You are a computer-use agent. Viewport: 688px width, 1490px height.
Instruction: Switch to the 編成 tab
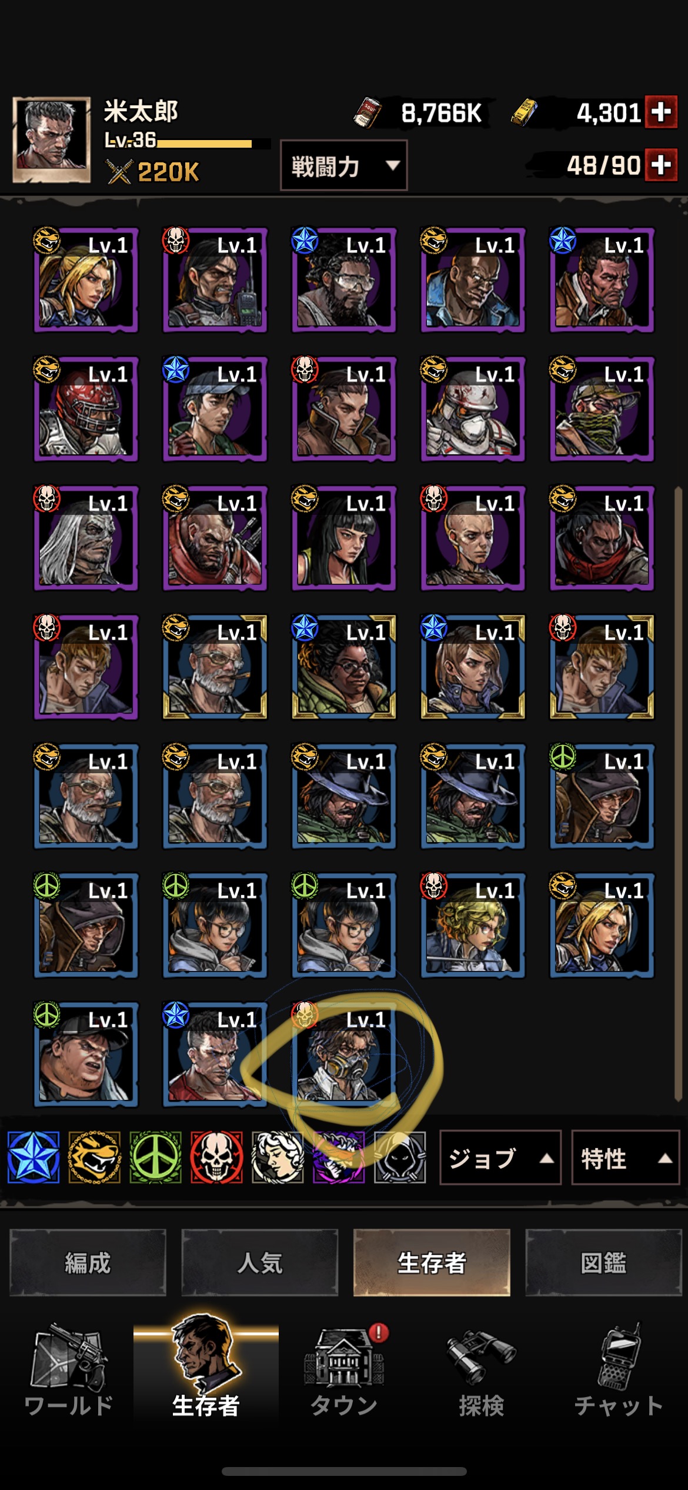(x=88, y=1262)
